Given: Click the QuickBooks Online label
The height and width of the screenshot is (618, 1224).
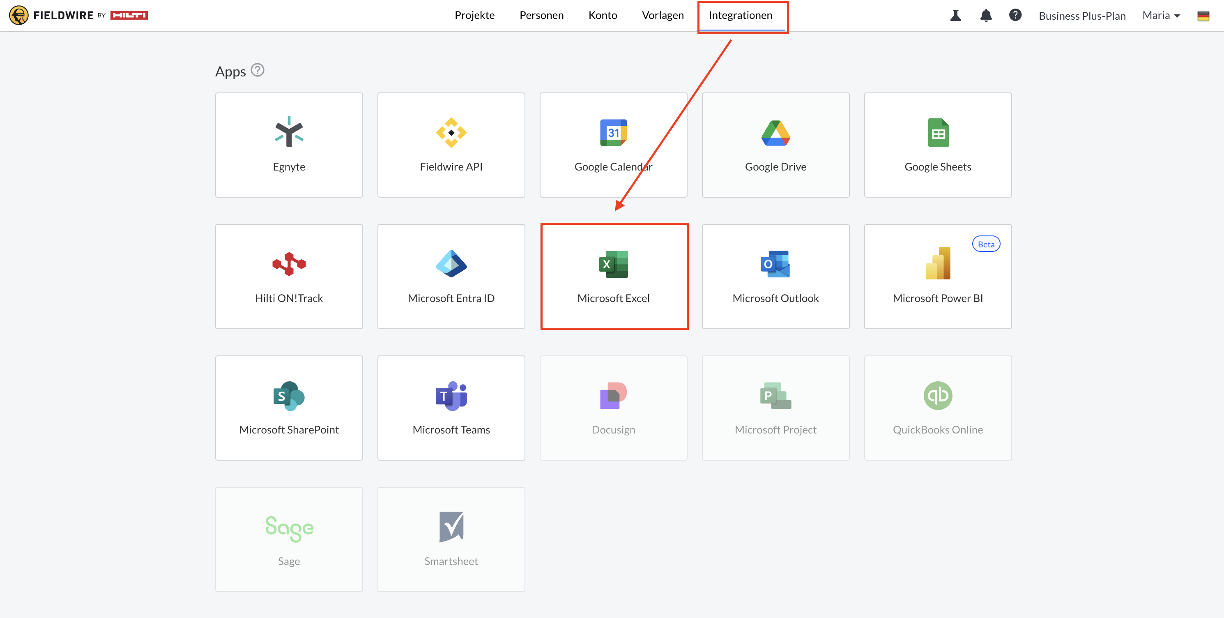Looking at the screenshot, I should [x=938, y=430].
